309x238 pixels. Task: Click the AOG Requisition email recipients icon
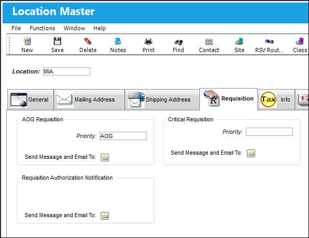point(105,157)
